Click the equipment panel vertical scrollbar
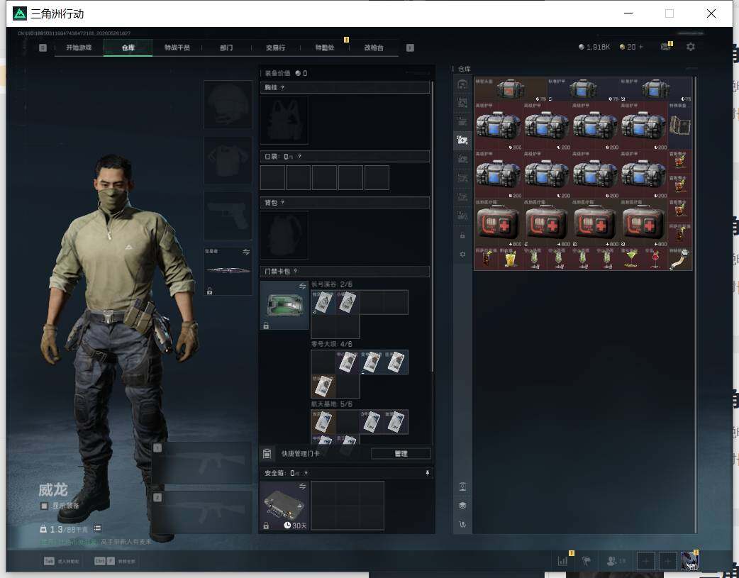The image size is (739, 578). tap(432, 226)
